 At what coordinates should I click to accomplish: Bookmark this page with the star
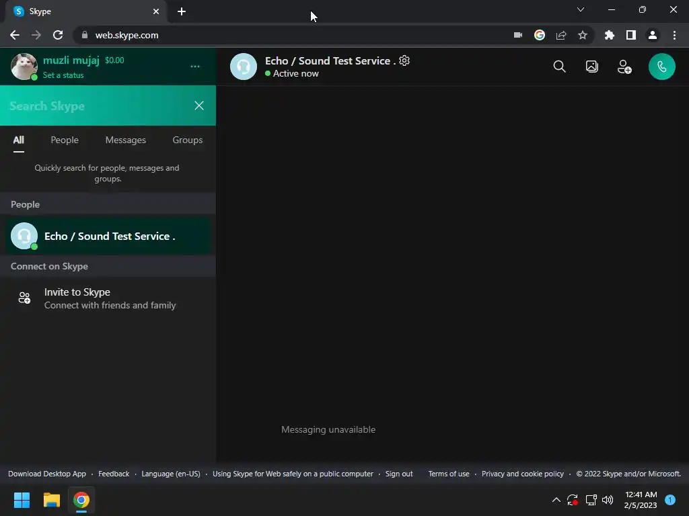(583, 35)
